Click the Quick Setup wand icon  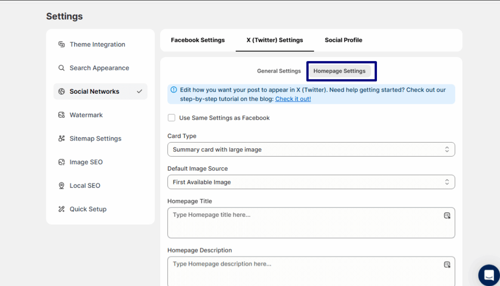[62, 209]
